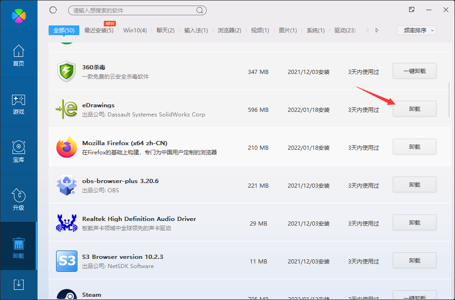The width and height of the screenshot is (455, 300).
Task: Switch to the 驱动(23) tab
Action: pos(345,31)
